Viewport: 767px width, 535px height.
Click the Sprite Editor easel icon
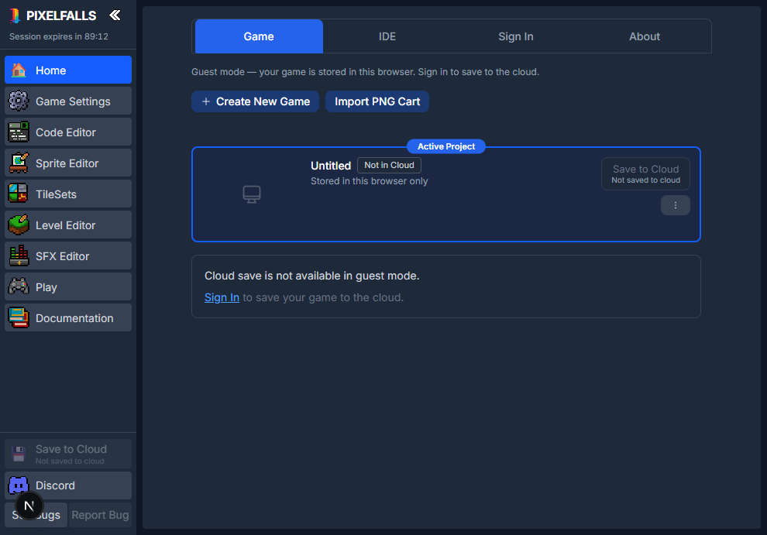(x=19, y=163)
